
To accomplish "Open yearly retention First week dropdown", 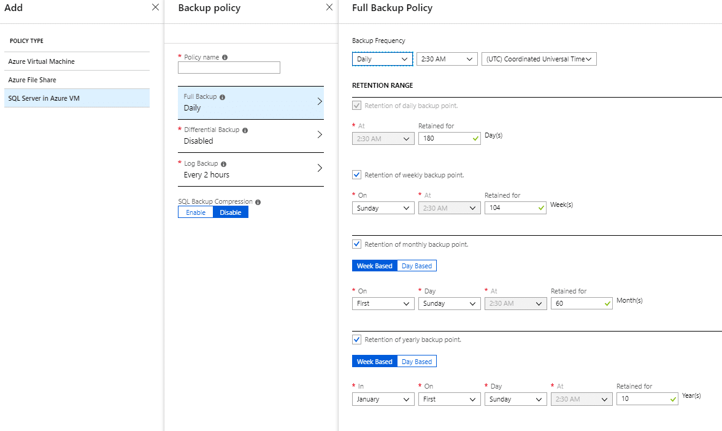I will tap(450, 399).
